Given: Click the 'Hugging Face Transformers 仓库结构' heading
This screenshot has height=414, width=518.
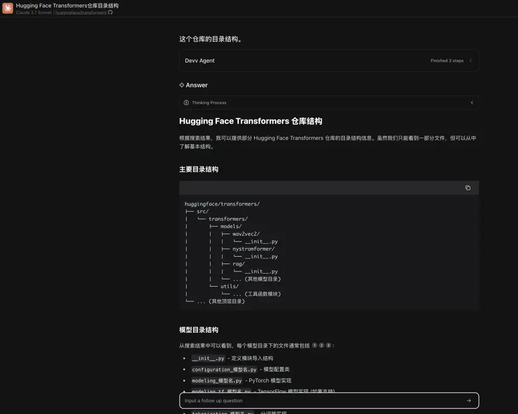Looking at the screenshot, I should pyautogui.click(x=250, y=121).
